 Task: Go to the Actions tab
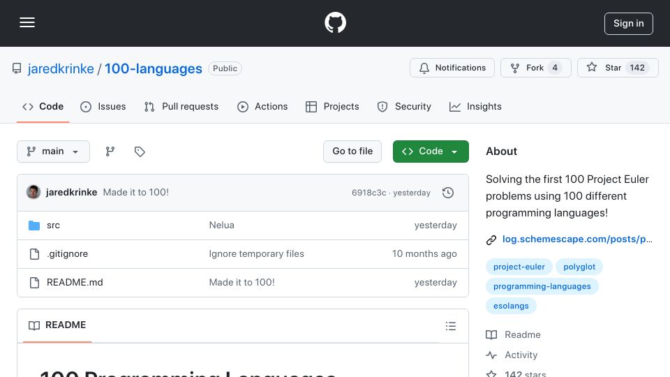coord(262,106)
